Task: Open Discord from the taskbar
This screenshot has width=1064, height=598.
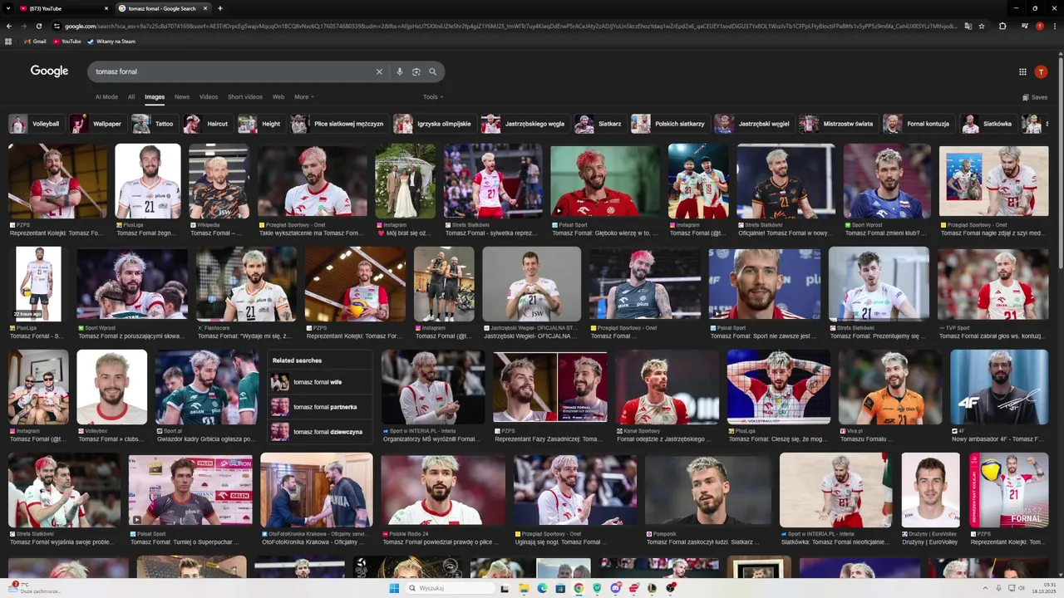Action: pyautogui.click(x=615, y=588)
